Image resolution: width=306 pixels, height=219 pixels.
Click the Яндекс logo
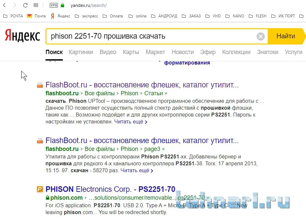coord(23,36)
